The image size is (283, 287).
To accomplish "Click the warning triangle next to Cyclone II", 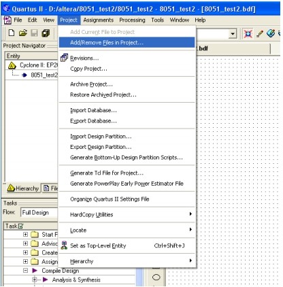I will pos(12,65).
